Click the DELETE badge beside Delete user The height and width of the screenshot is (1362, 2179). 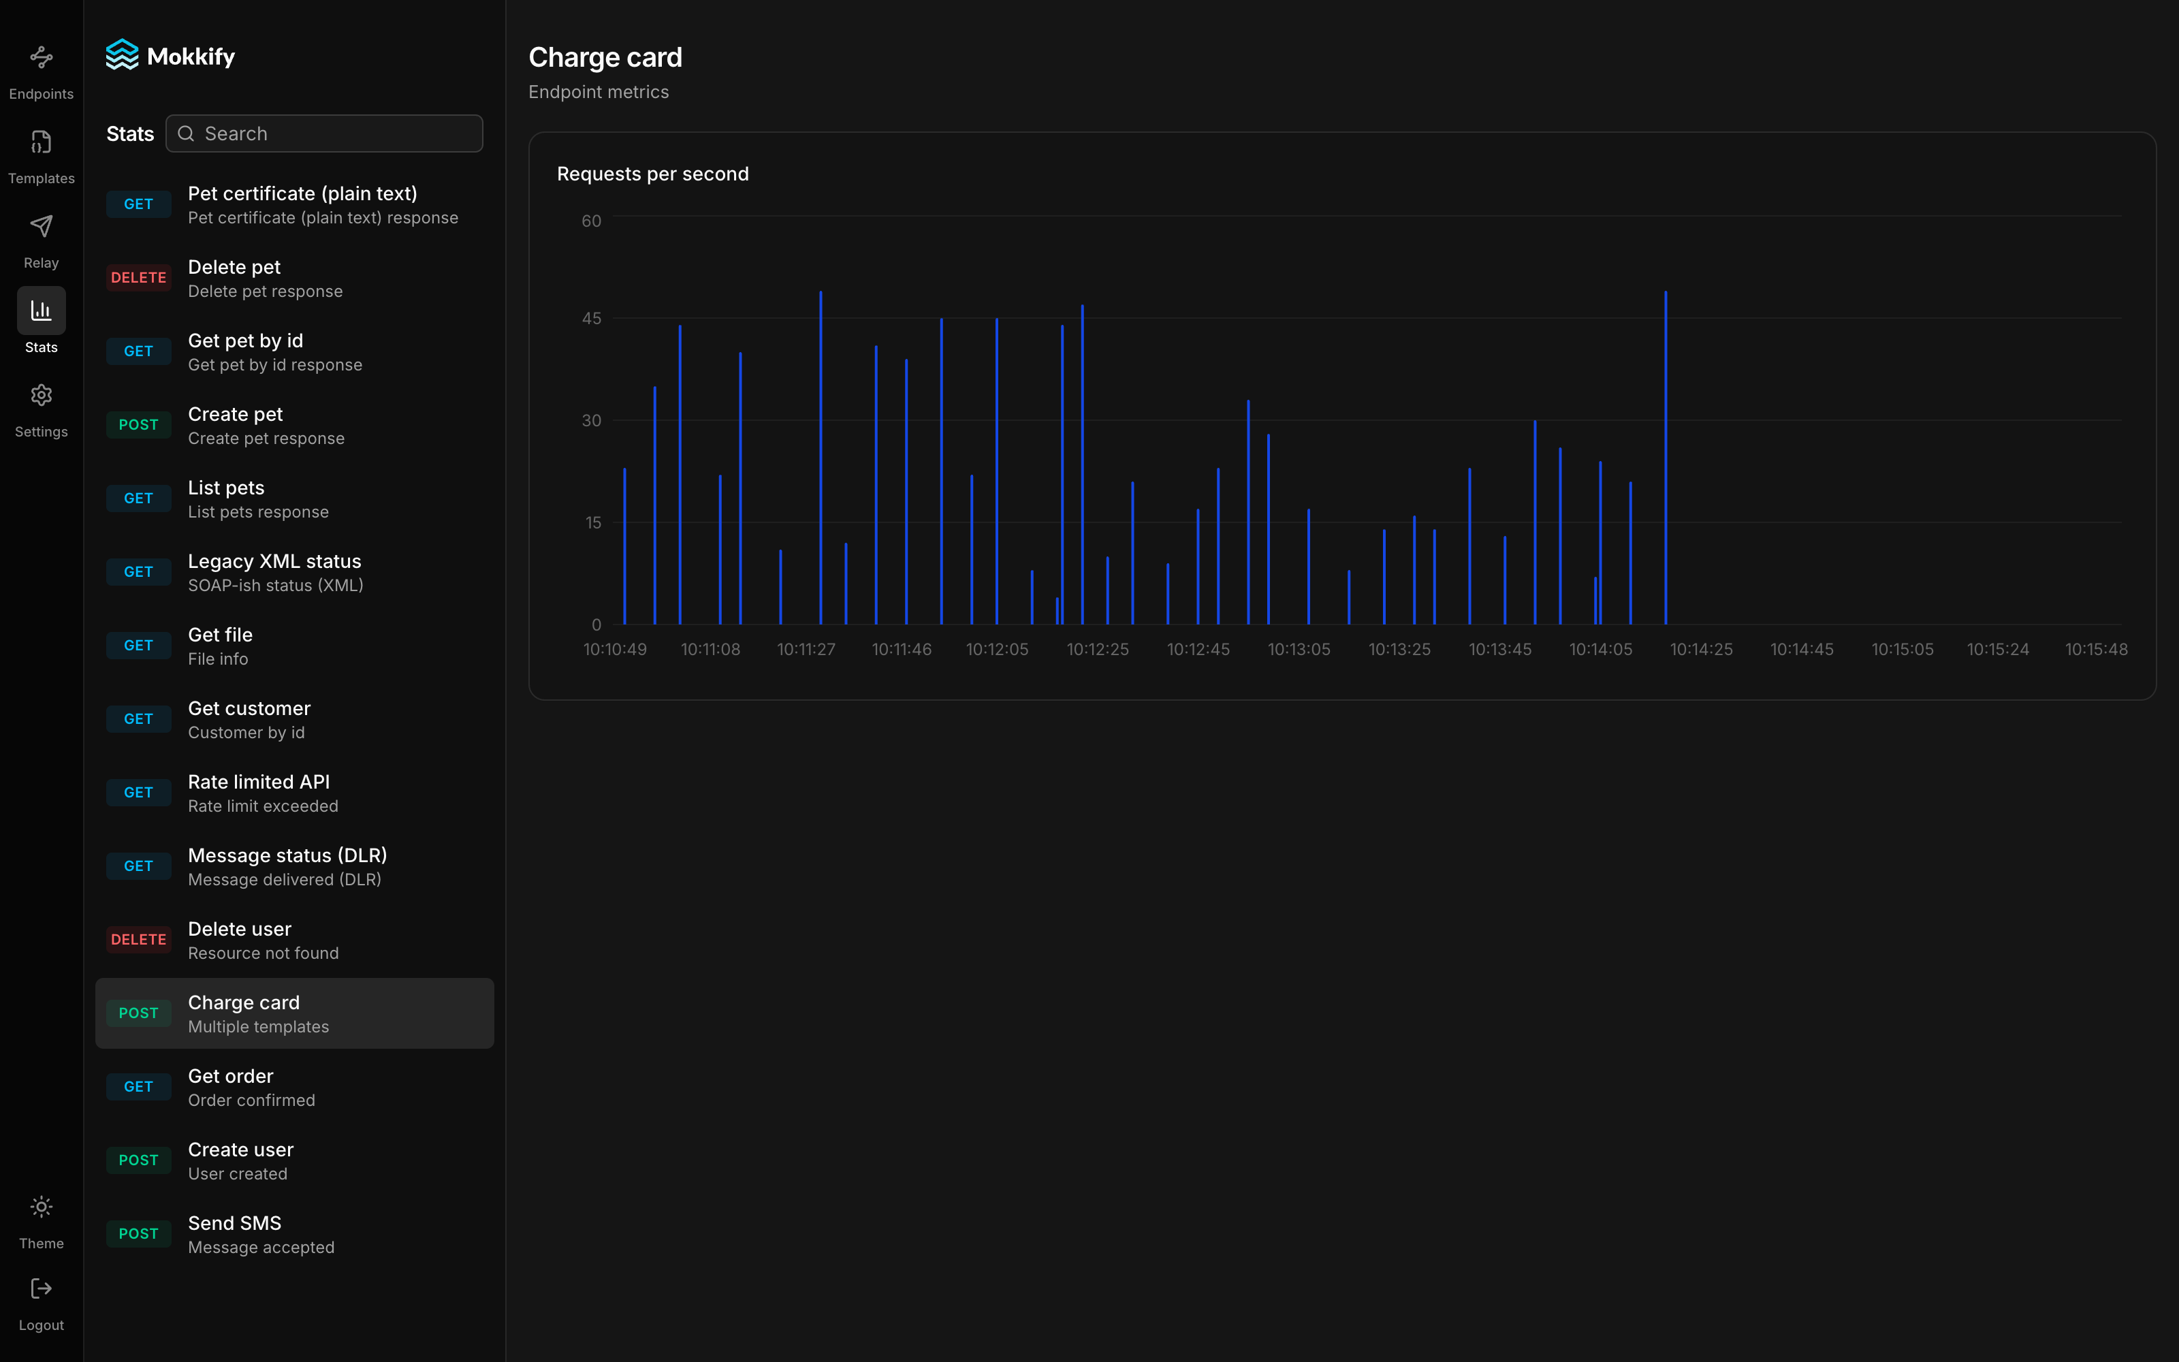pos(139,940)
